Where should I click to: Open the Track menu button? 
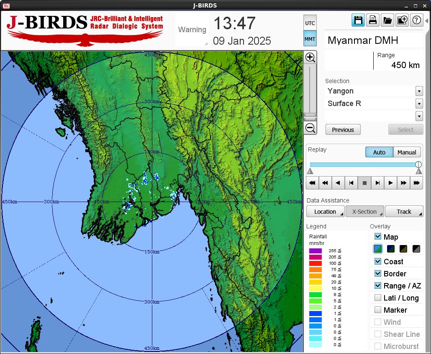[x=404, y=211]
